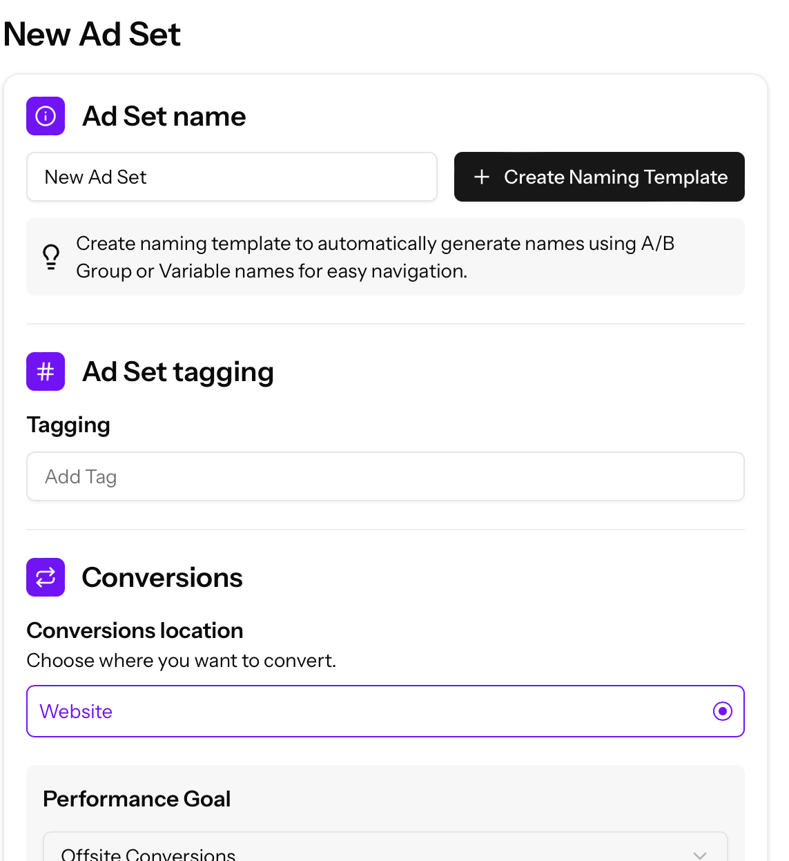Click the hashtag icon beside Ad Set tagging
789x861 pixels.
point(46,371)
